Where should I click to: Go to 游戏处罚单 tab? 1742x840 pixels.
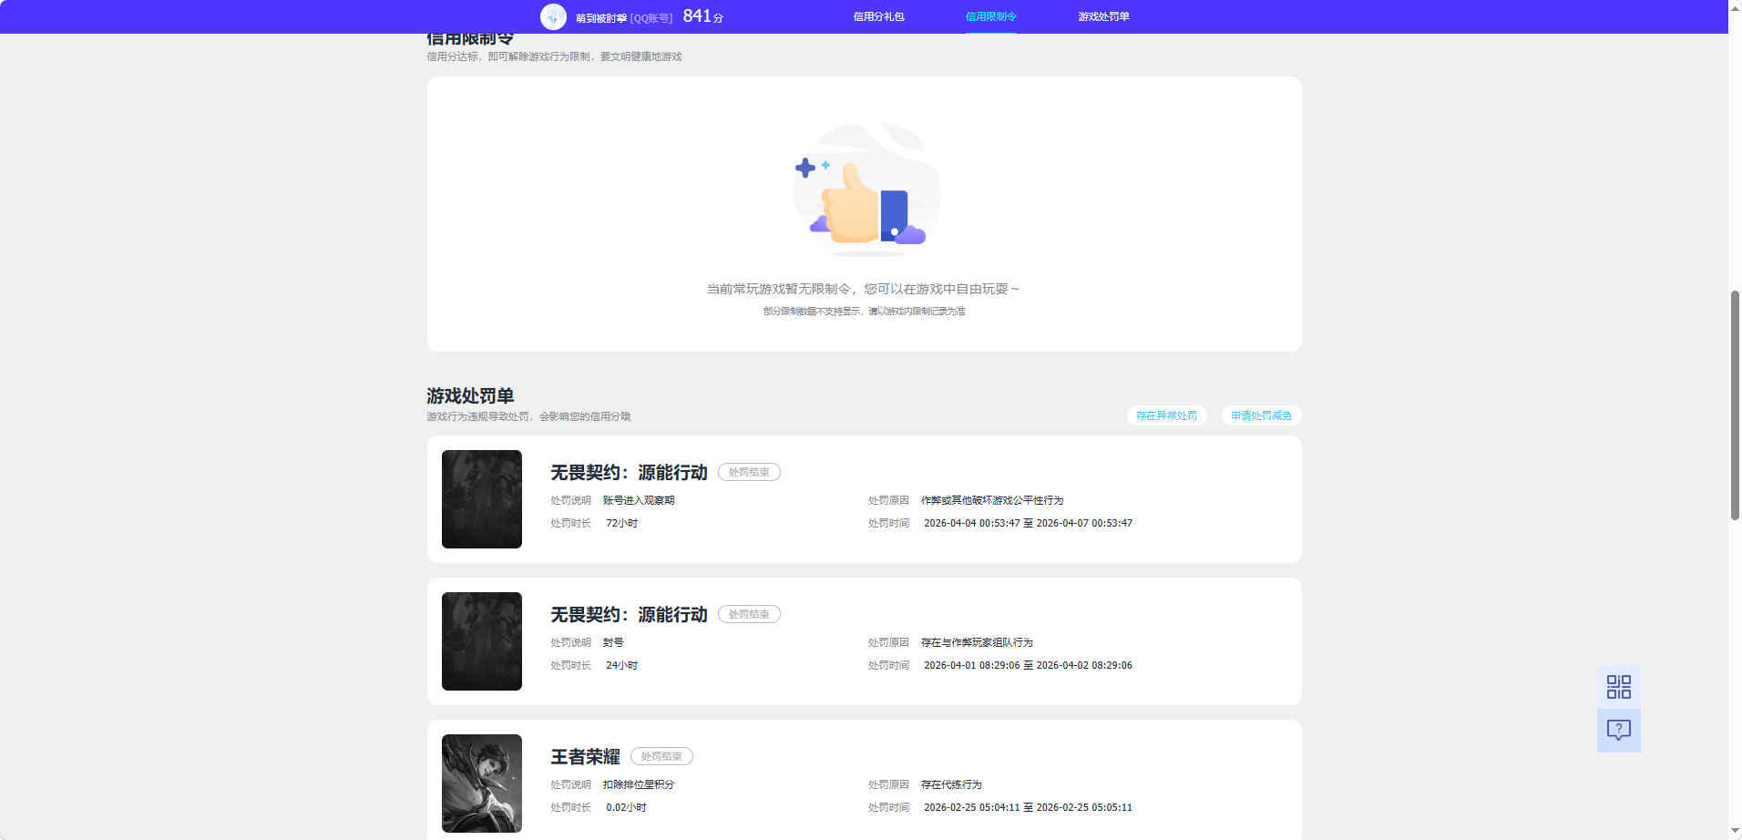(1103, 16)
